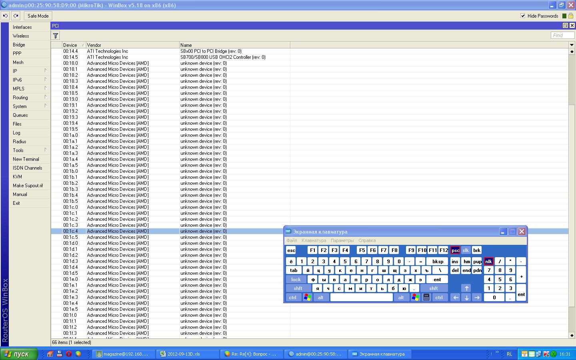
Task: Click the scrollbar up arrow in PCI list
Action: click(x=572, y=51)
